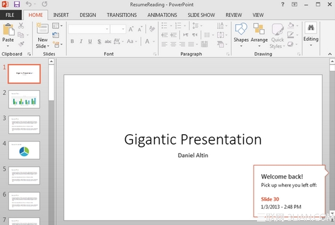Open the font name combo box
The image size is (335, 225).
tap(89, 29)
